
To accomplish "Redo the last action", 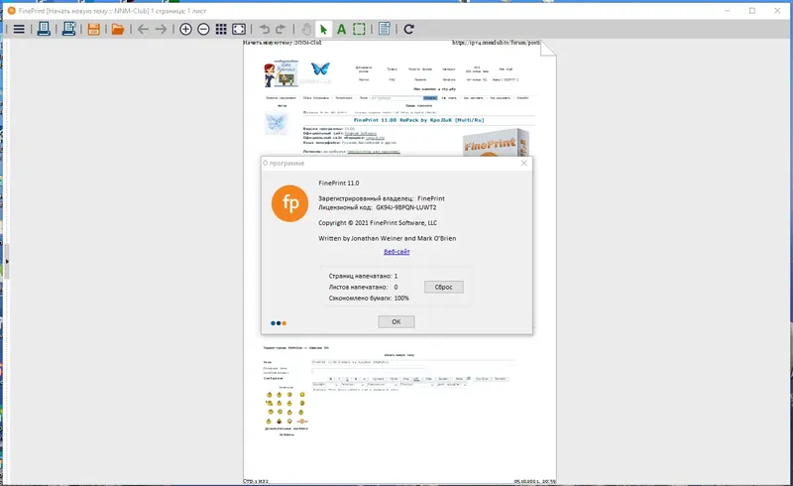I will (x=281, y=30).
